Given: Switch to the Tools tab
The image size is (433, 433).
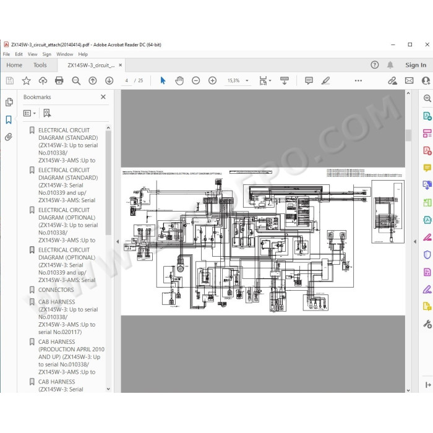Looking at the screenshot, I should tap(40, 65).
